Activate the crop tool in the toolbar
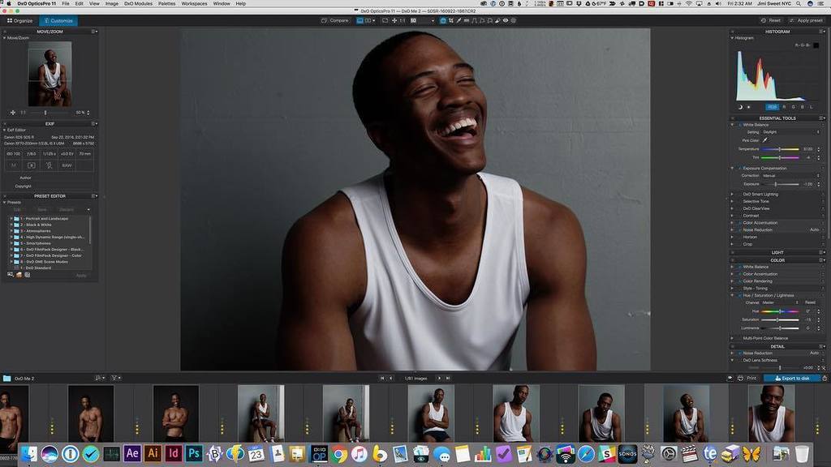 pos(451,20)
